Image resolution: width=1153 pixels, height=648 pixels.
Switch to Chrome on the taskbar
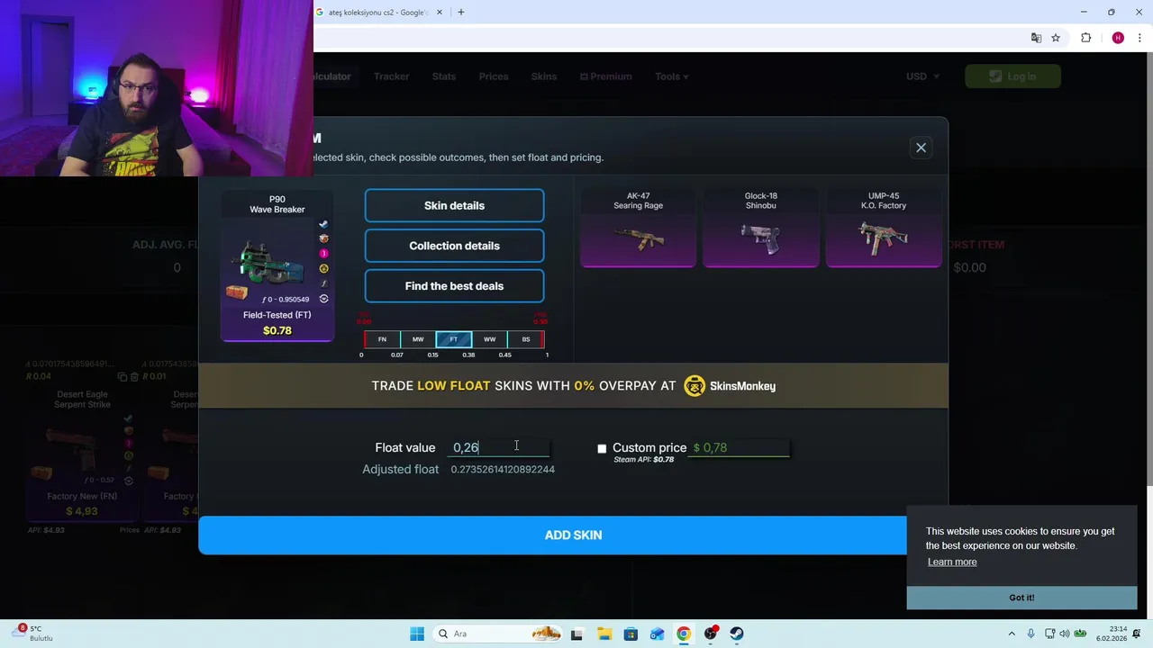(684, 634)
